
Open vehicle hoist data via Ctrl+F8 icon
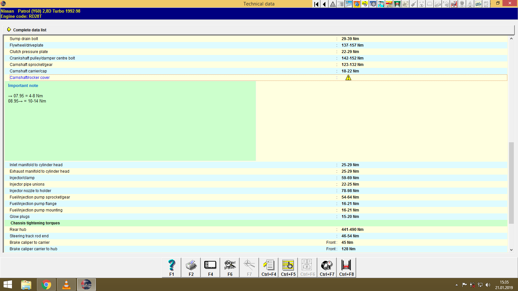point(346,267)
